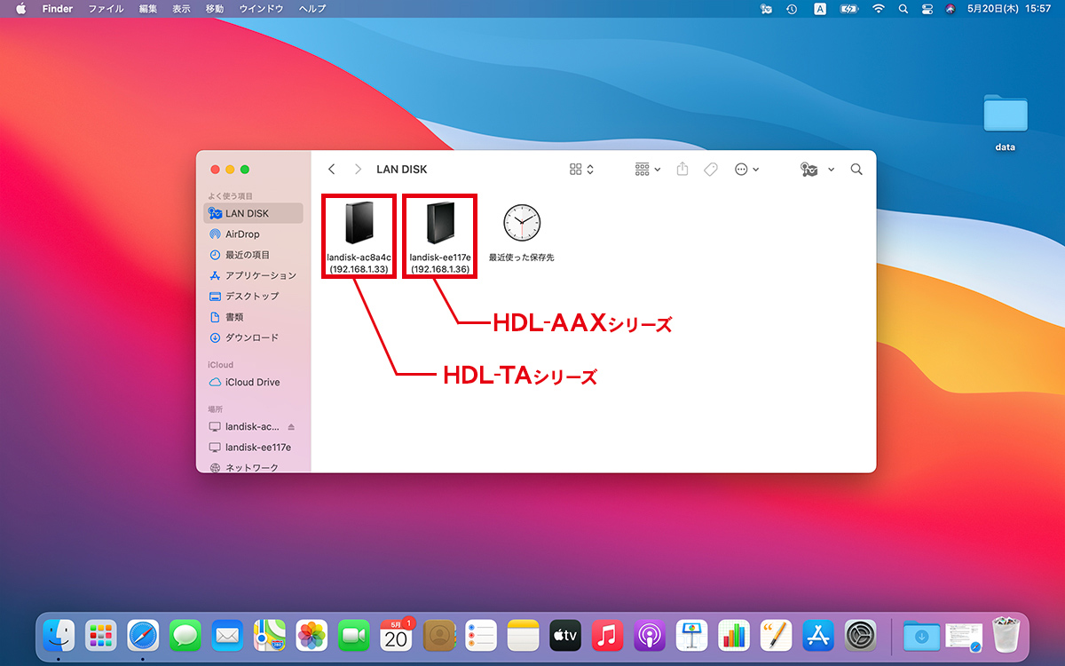Open Notes from the Dock
The width and height of the screenshot is (1065, 666).
tap(523, 636)
